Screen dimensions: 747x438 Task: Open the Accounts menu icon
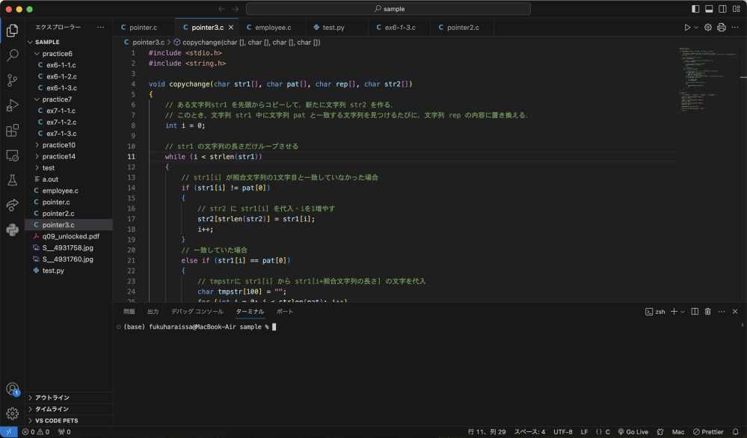pos(13,389)
